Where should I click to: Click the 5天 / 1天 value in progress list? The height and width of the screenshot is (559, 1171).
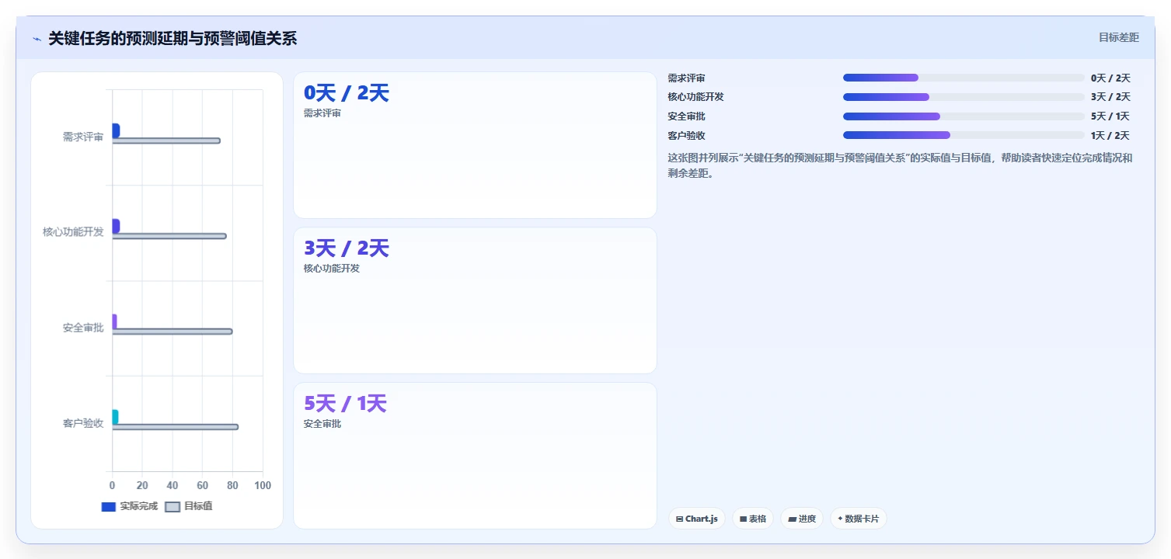point(1110,116)
